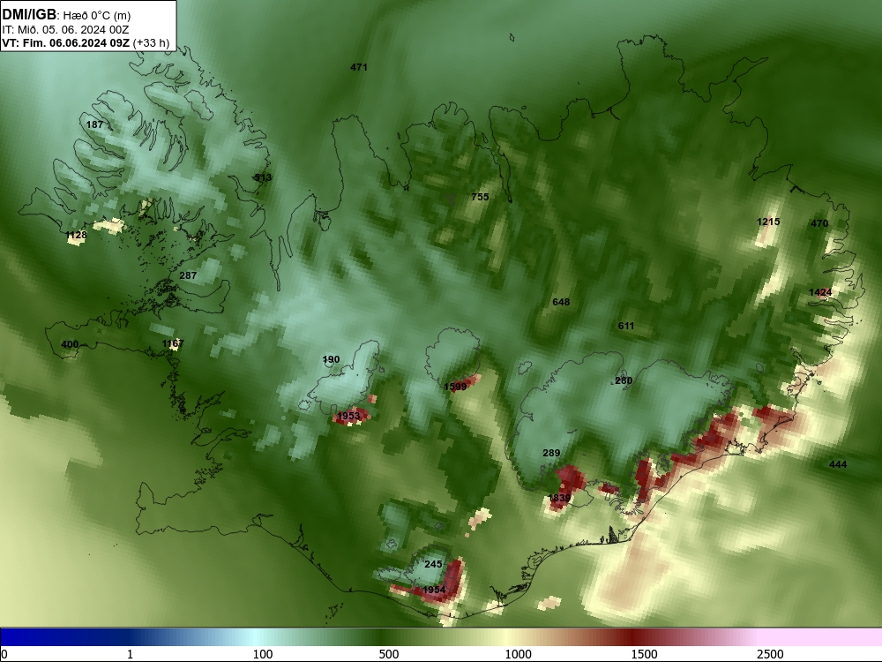Viewport: 882px width, 662px height.
Task: Click the 444 value offshore southeast
Action: [838, 464]
